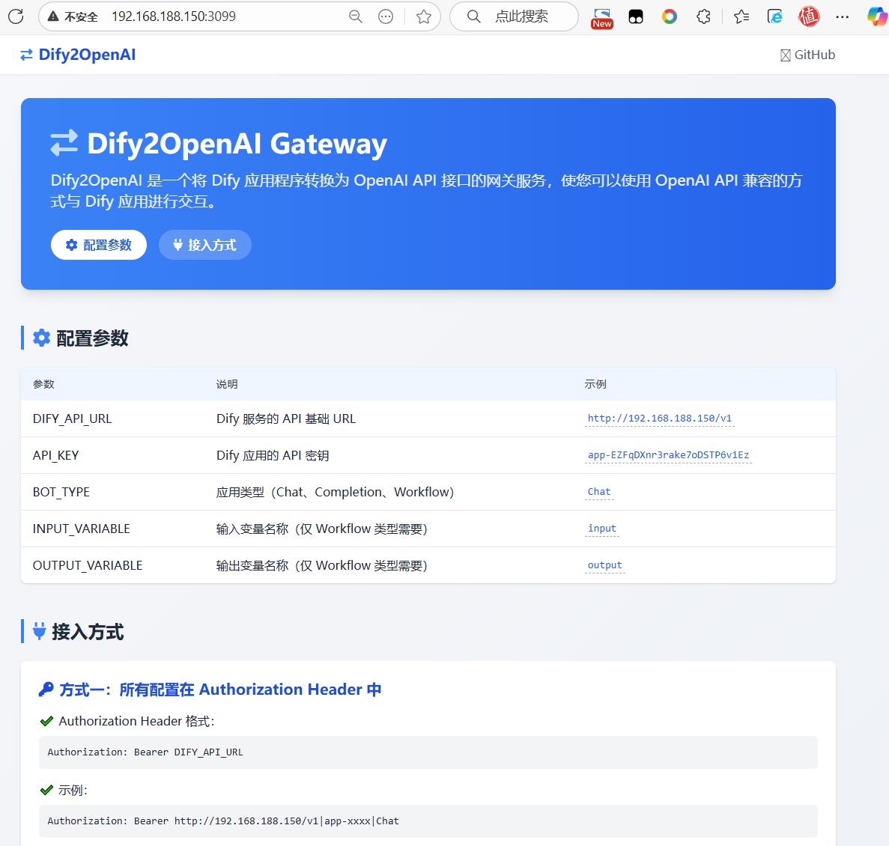Click the 输入变量名称 description cell
The height and width of the screenshot is (846, 889).
click(321, 529)
